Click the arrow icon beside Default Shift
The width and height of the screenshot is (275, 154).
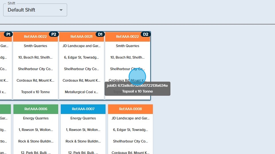61,10
